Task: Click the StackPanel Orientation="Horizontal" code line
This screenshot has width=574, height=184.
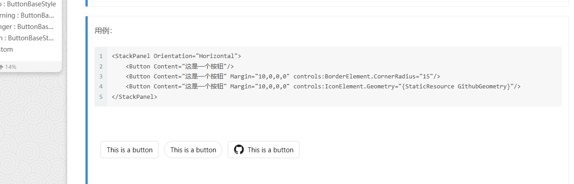Action: pos(176,56)
